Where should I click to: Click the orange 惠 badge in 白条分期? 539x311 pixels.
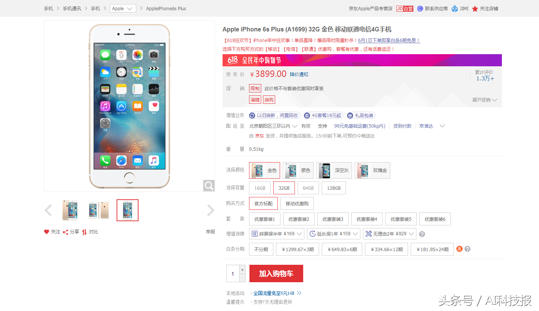(460, 249)
